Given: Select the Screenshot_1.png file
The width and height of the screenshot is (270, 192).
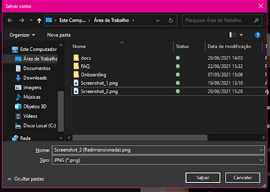Looking at the screenshot, I should pos(99,83).
